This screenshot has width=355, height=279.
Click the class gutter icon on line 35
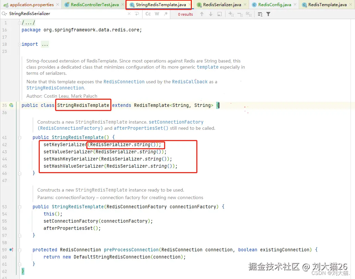11,105
